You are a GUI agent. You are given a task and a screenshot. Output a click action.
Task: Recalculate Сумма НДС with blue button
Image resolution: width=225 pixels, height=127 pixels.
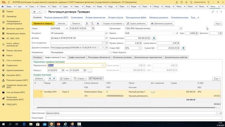(x=184, y=48)
